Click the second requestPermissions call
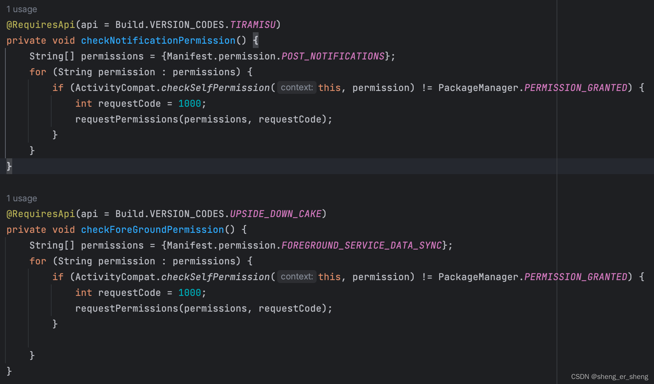This screenshot has width=654, height=384. coord(126,308)
